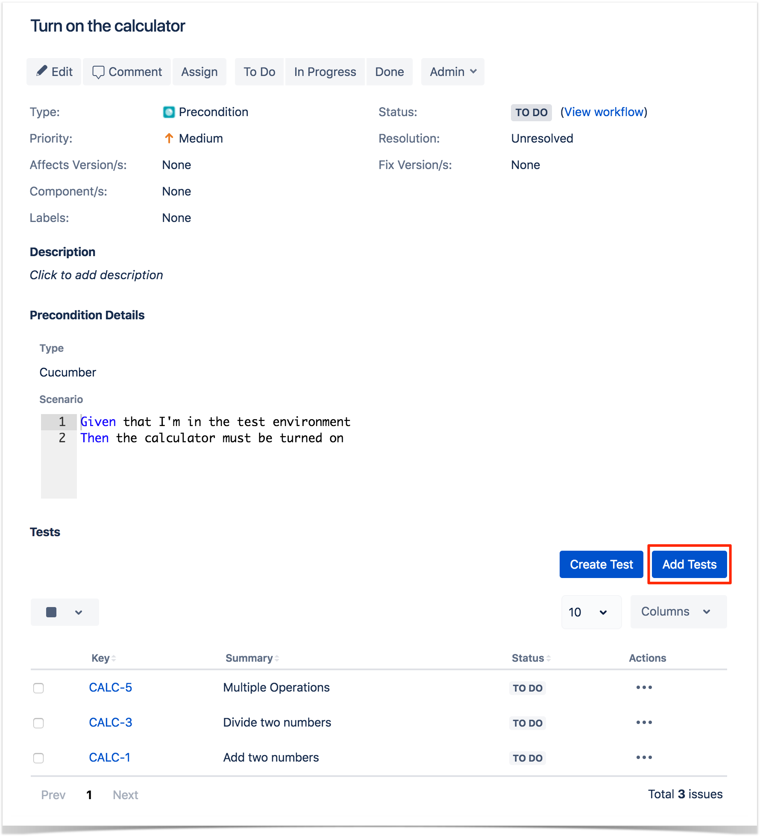
Task: Select page 1 in pagination
Action: 89,795
